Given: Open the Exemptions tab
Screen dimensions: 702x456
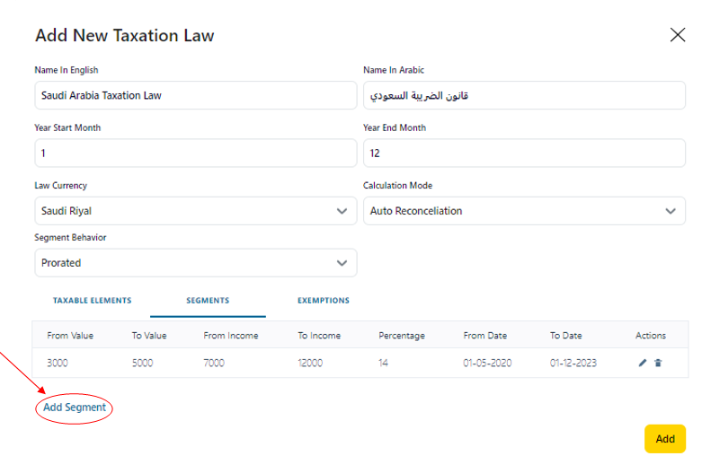Looking at the screenshot, I should [324, 301].
